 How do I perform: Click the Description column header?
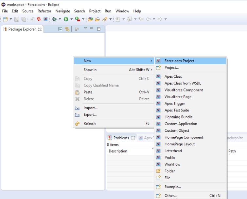pyautogui.click(x=118, y=151)
